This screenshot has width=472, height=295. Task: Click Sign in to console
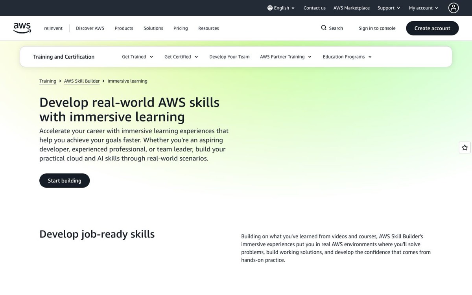(377, 28)
